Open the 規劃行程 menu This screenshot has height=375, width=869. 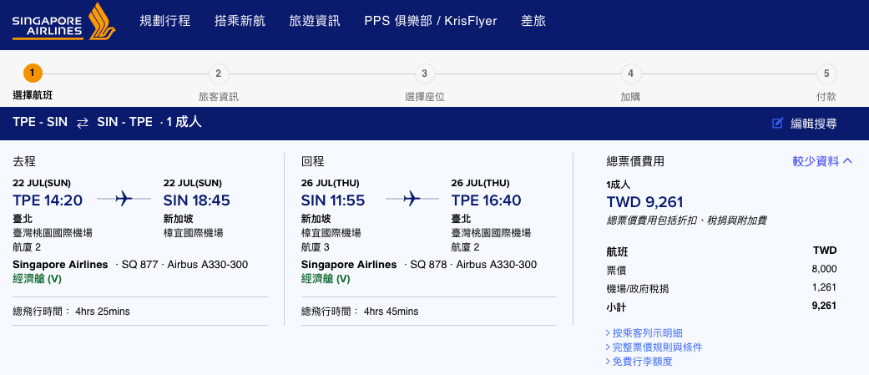coord(165,21)
